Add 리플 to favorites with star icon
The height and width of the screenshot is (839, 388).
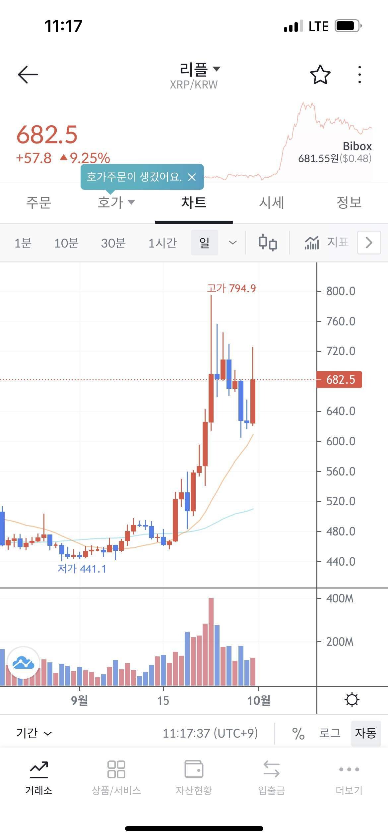[320, 75]
